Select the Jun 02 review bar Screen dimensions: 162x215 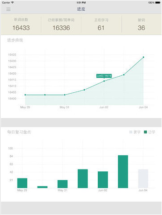click(103, 180)
